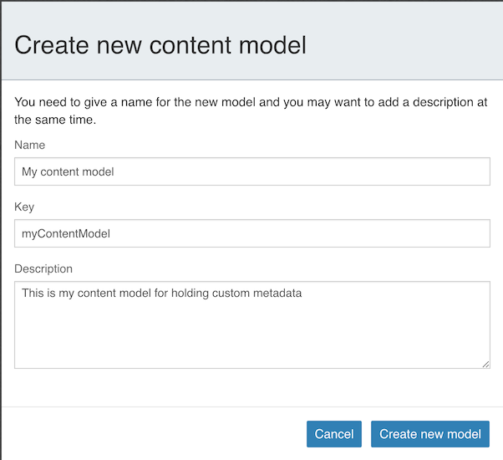503x460 pixels.
Task: Click the Name field label
Action: point(30,145)
